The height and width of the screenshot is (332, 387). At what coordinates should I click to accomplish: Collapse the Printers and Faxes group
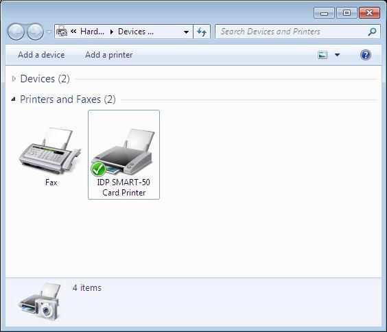coord(14,99)
